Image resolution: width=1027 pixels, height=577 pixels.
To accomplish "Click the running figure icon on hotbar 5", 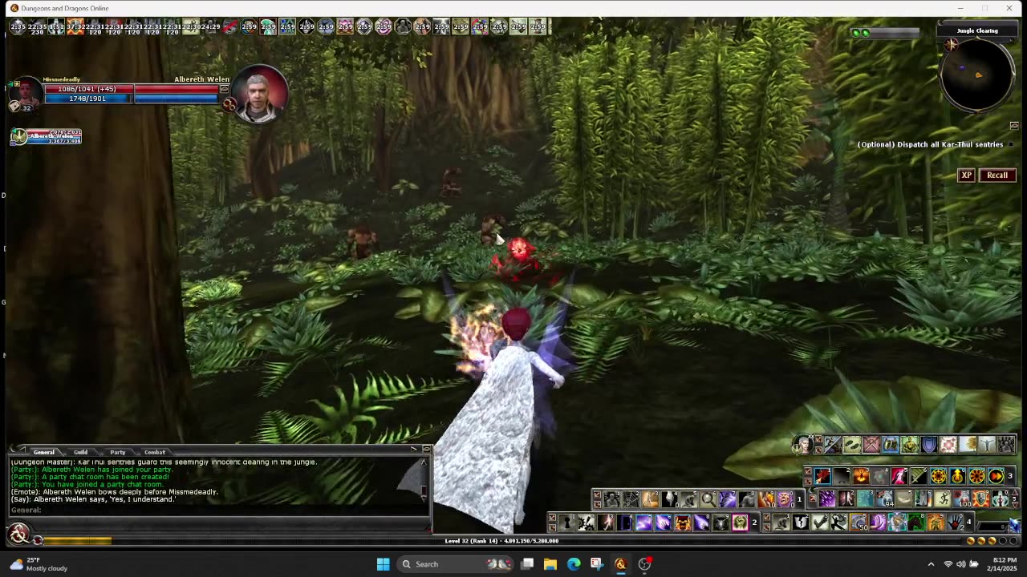I will click(943, 498).
